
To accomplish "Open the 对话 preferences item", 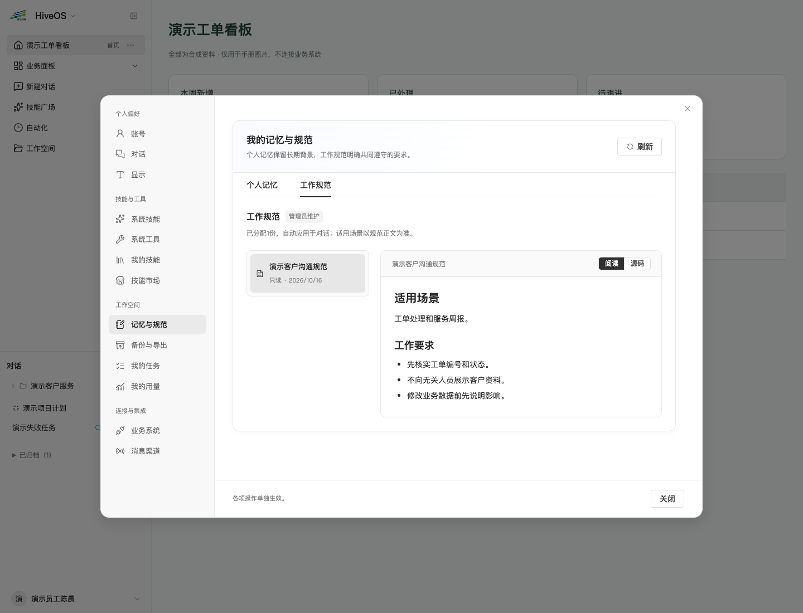I will click(x=157, y=154).
